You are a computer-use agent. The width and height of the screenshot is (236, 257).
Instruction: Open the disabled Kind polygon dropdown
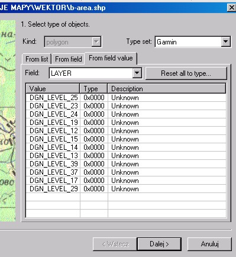pyautogui.click(x=96, y=42)
